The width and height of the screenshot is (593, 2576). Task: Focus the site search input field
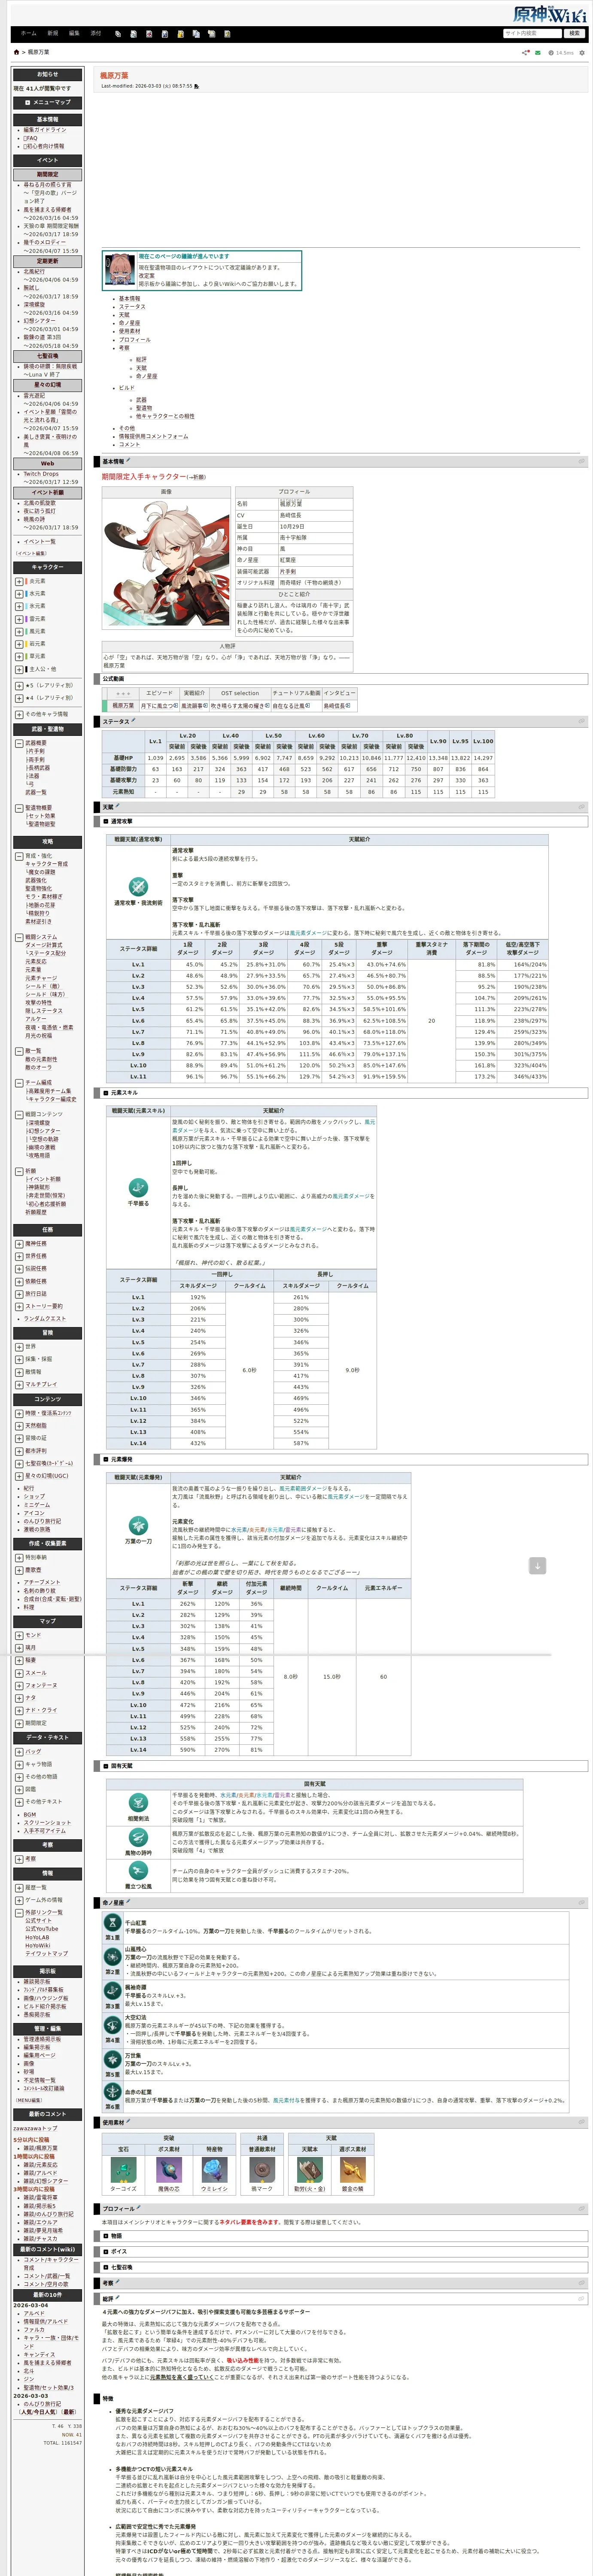coord(532,33)
